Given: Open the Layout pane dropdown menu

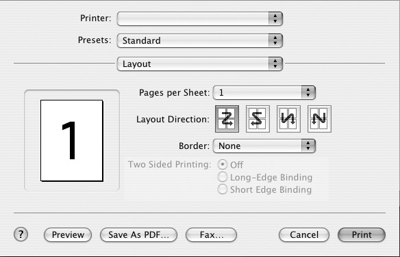Looking at the screenshot, I should tap(200, 64).
